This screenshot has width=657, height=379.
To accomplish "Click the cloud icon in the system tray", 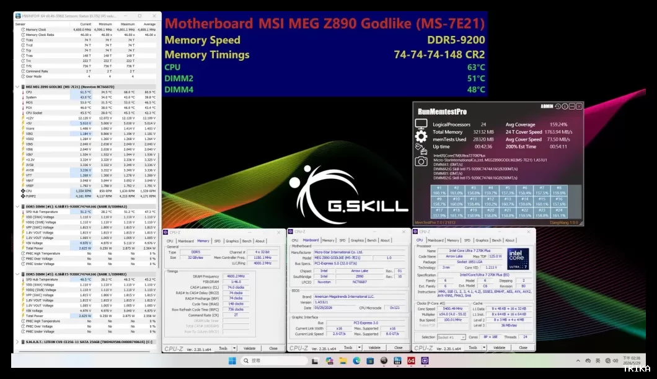I will tap(588, 360).
